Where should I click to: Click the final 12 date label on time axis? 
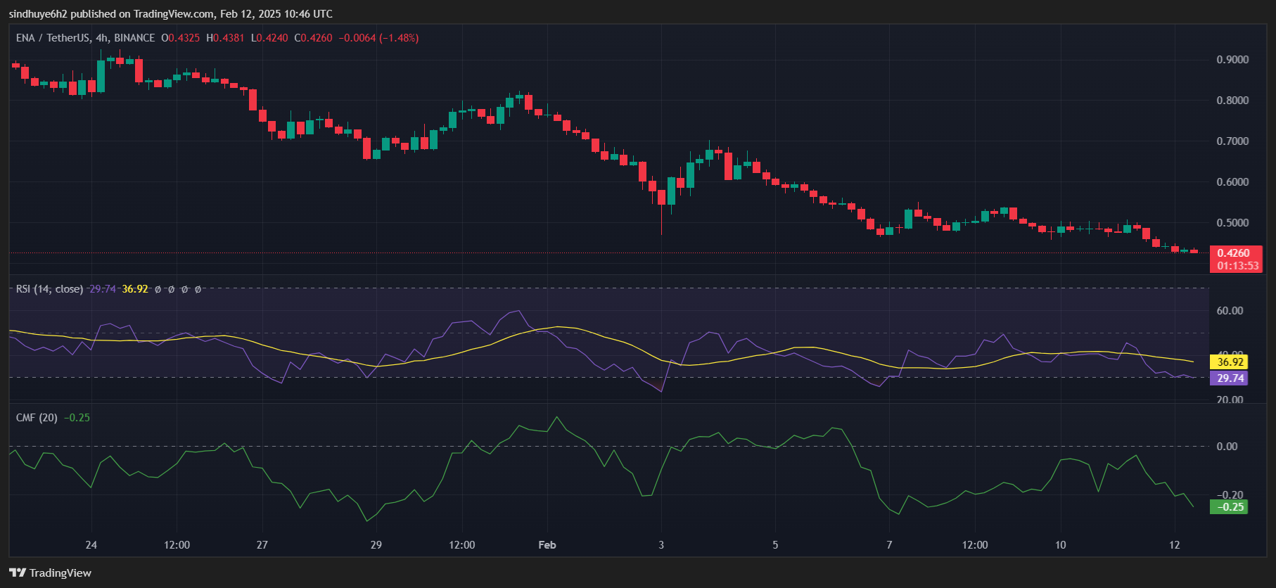click(1175, 545)
